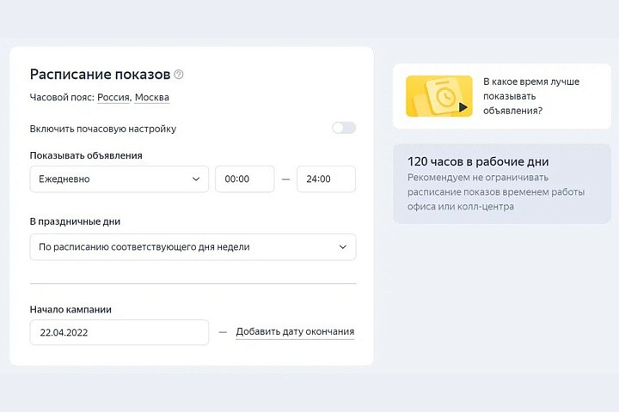Click the 24:00 end time field
619x412 pixels.
(326, 179)
